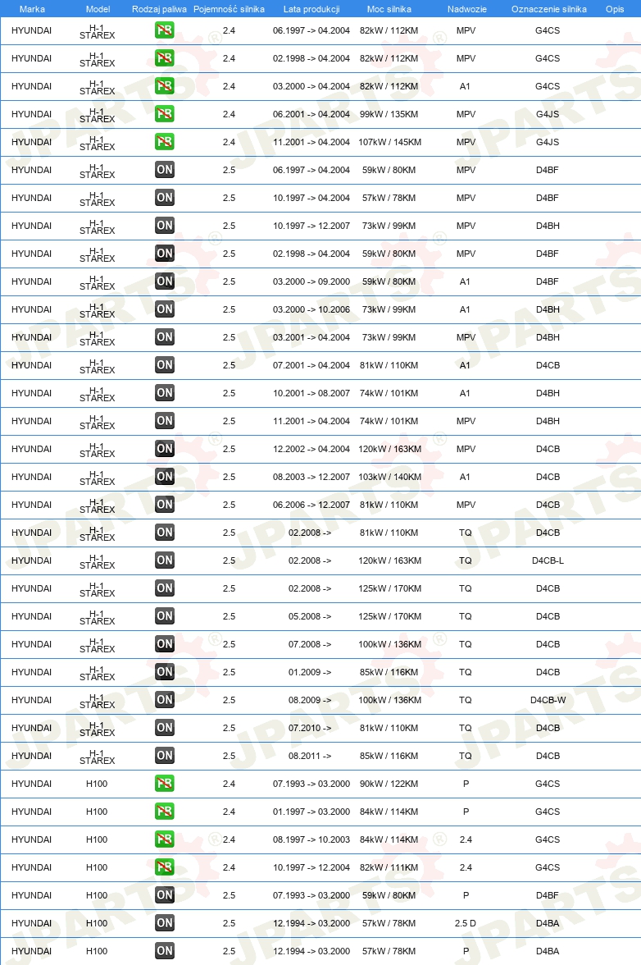Screen dimensions: 641x965
Task: Click the ON diesel icon in the 07.2001 -> 04.2004 row
Action: [x=164, y=365]
